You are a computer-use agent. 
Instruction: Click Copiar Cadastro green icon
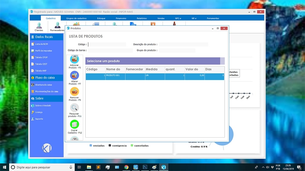[x=74, y=124]
